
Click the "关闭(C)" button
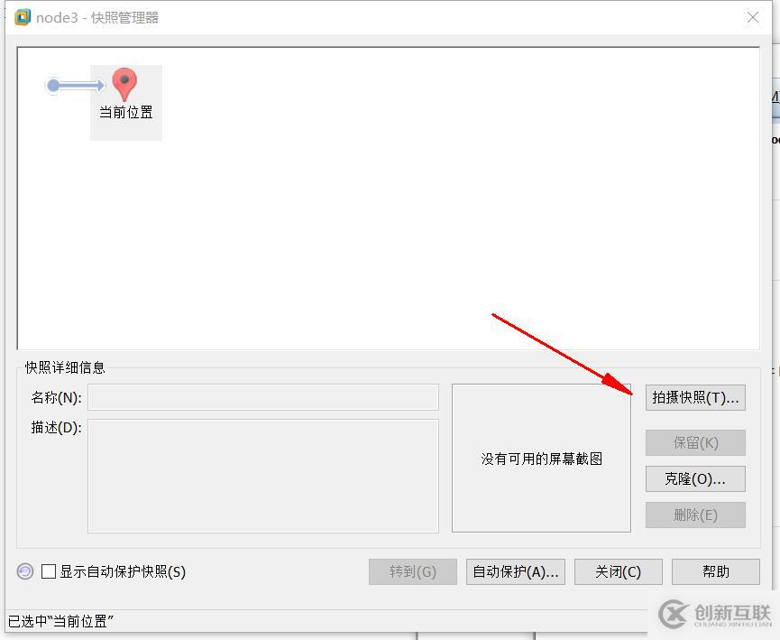(618, 571)
